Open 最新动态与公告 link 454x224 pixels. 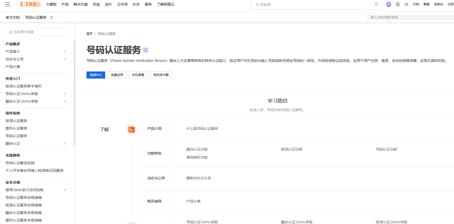point(199,178)
